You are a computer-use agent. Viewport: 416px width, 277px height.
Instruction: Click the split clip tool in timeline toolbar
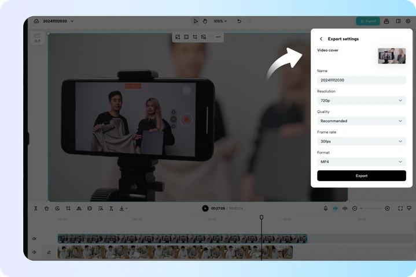point(35,208)
